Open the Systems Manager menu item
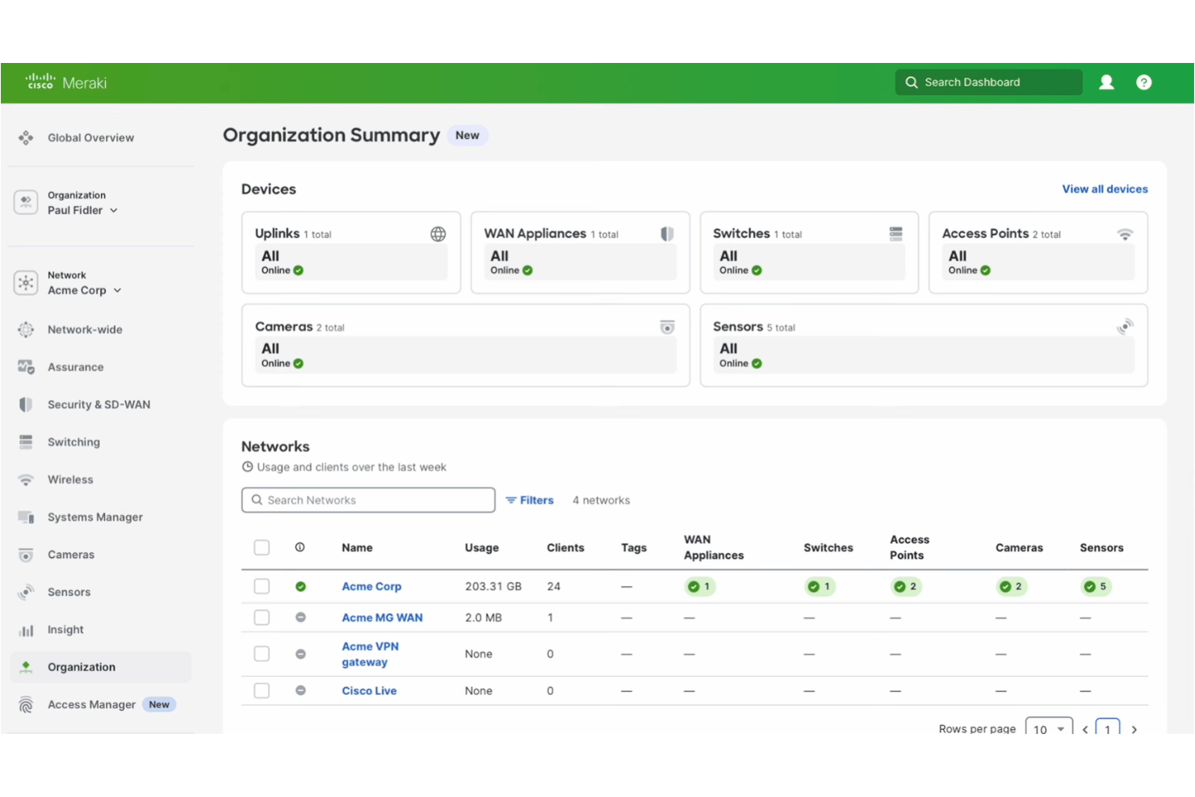Screen dimensions: 1195x797 coord(95,518)
